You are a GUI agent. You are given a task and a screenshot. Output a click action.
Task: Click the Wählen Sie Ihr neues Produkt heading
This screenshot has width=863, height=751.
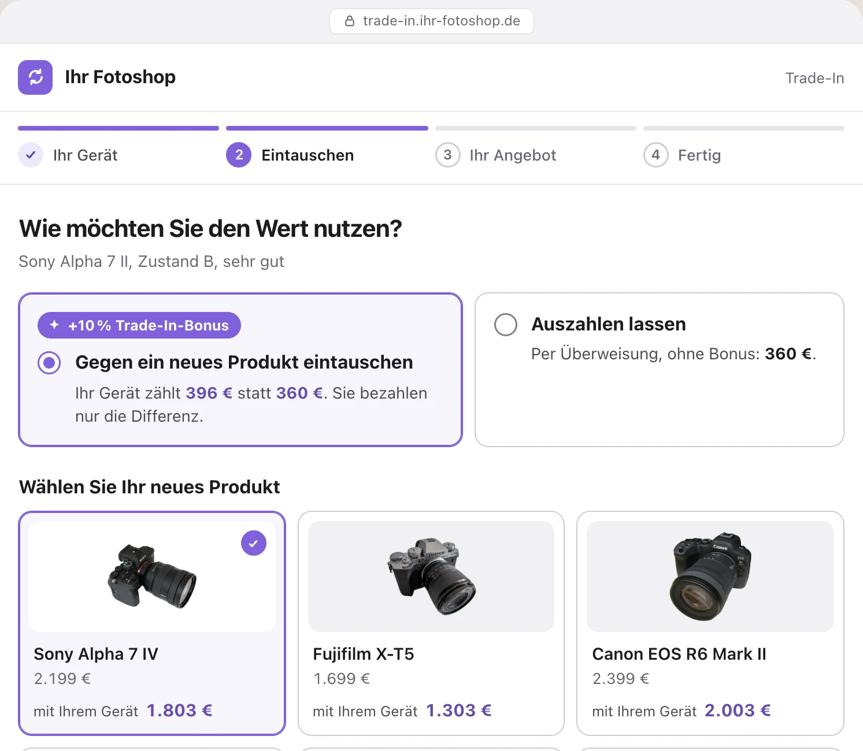(150, 487)
